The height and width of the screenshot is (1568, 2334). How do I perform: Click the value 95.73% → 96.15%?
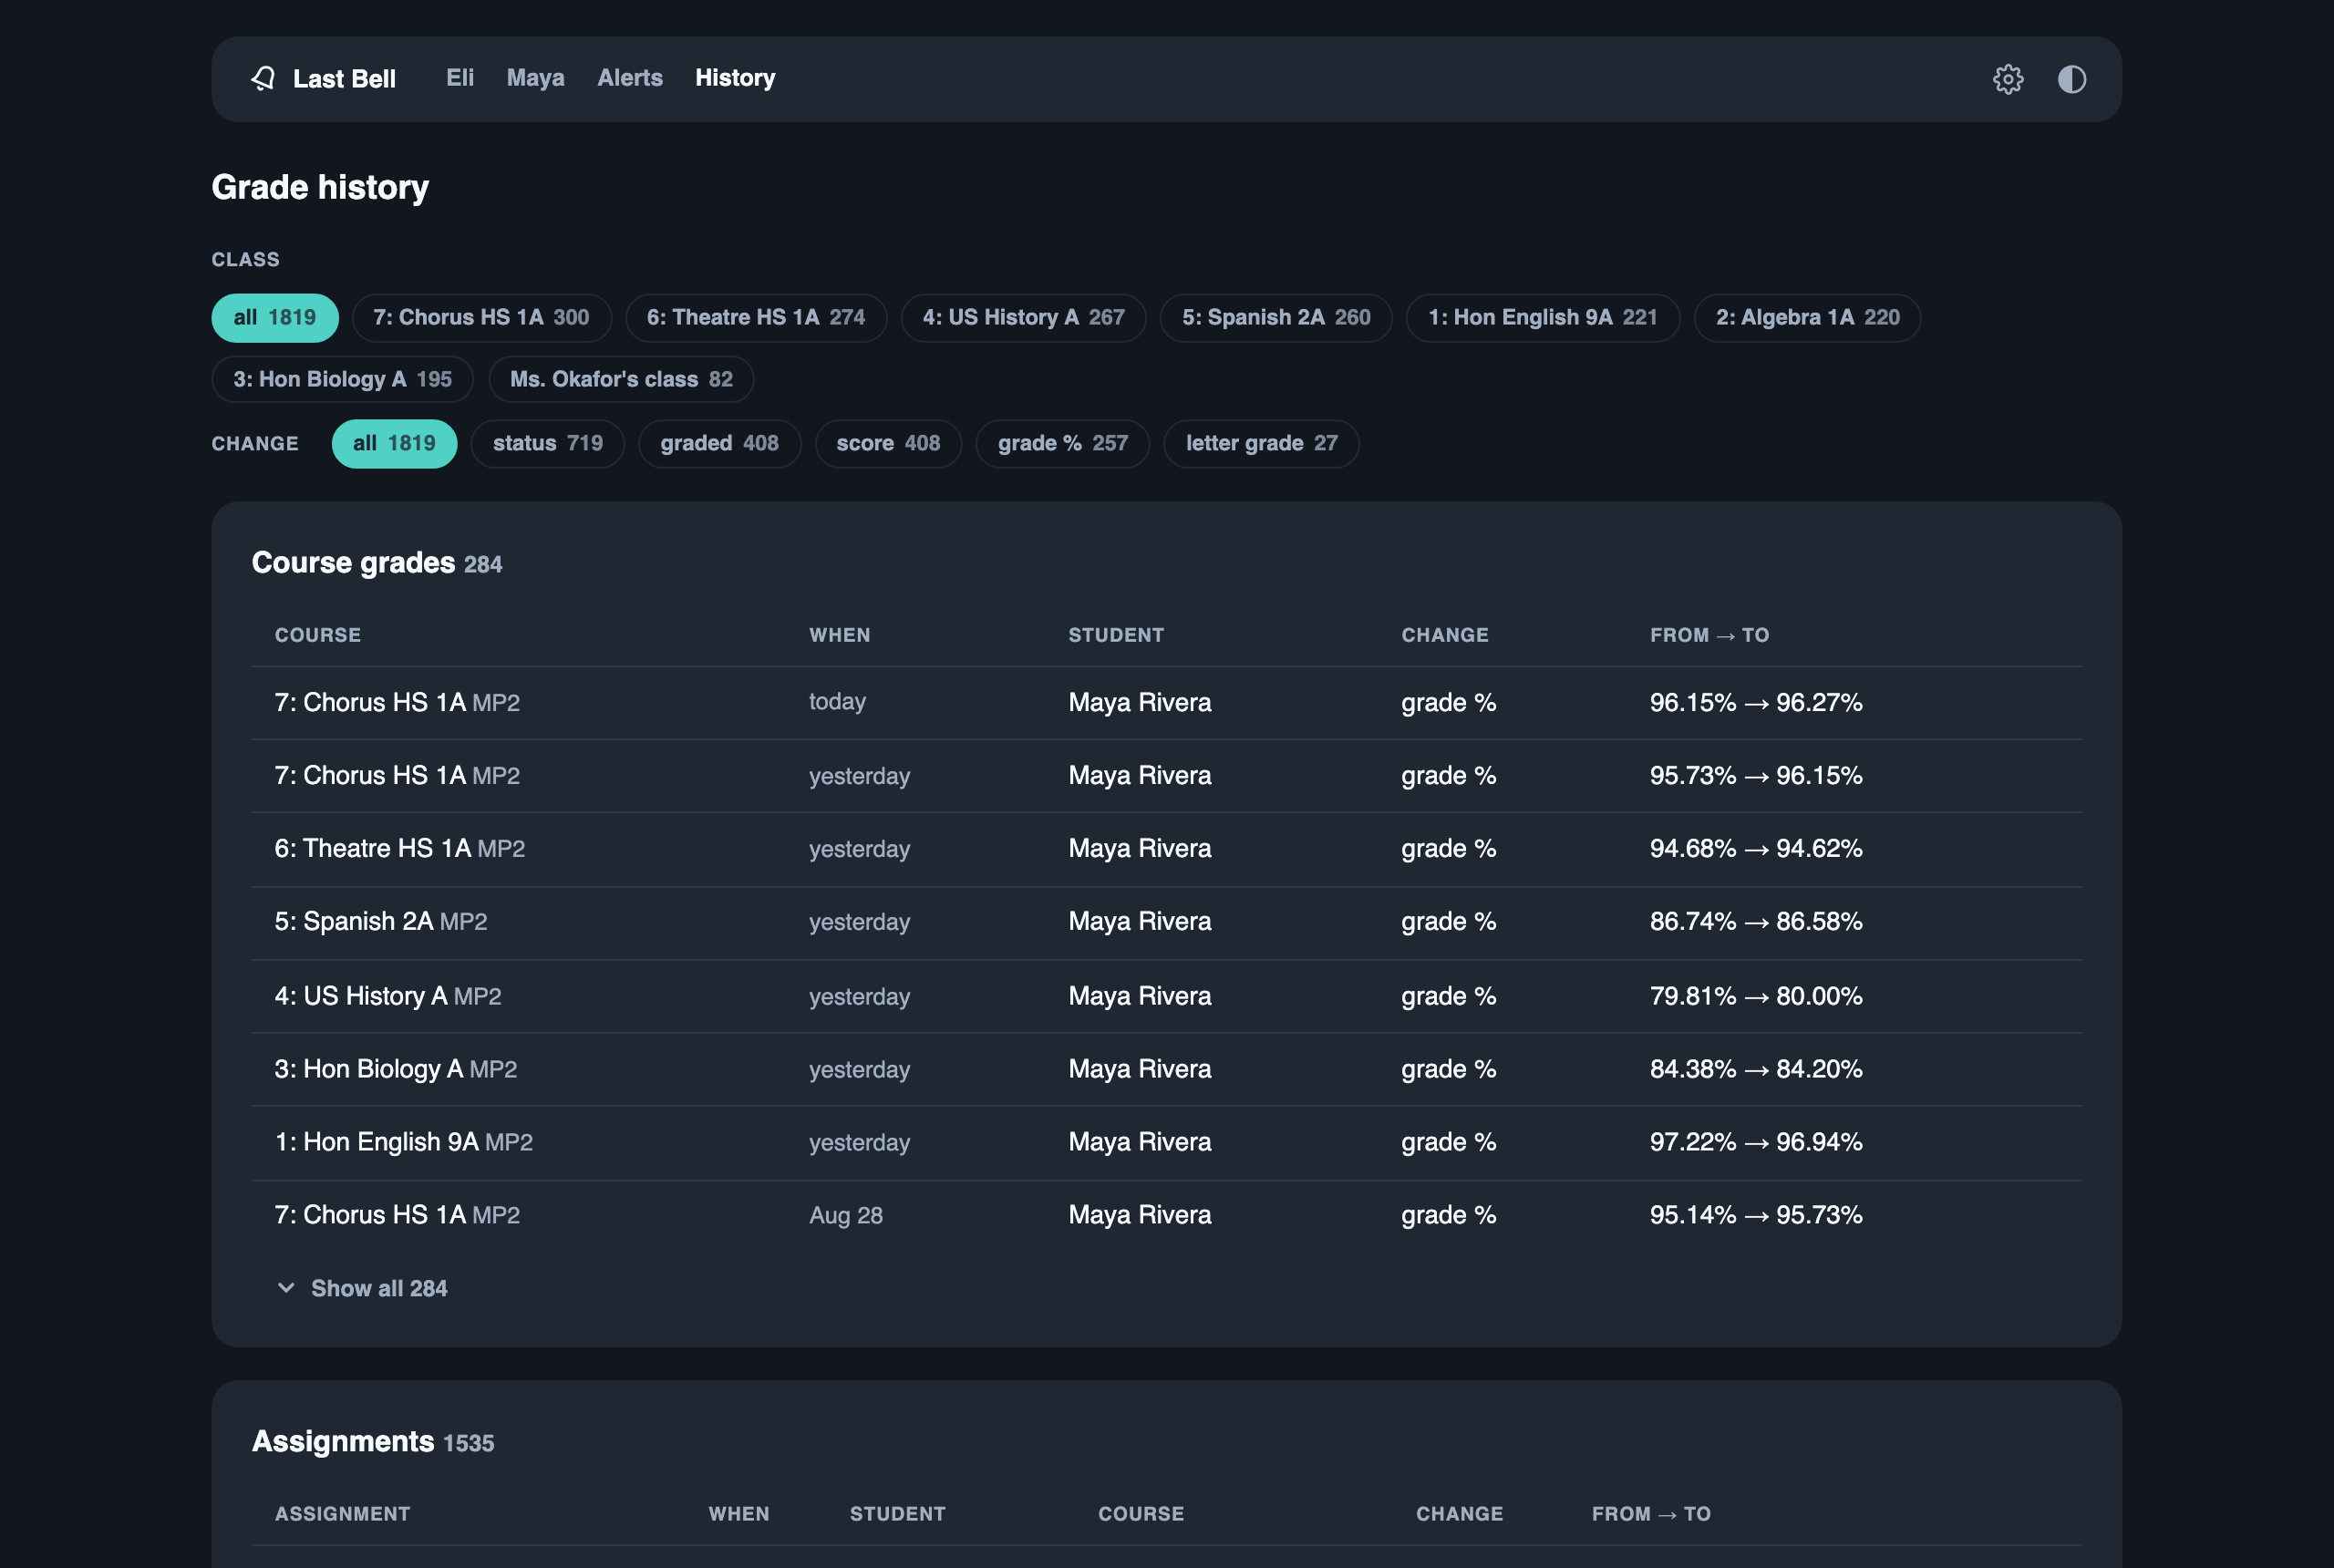click(x=1756, y=775)
